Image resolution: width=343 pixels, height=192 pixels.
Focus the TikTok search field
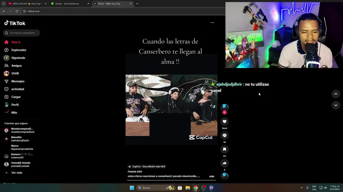tap(21, 33)
